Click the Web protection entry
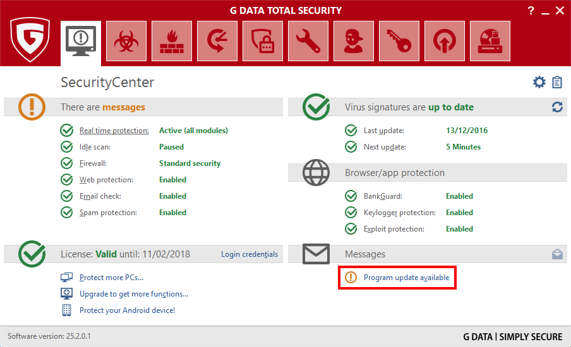Viewport: 571px width, 347px height. (106, 180)
